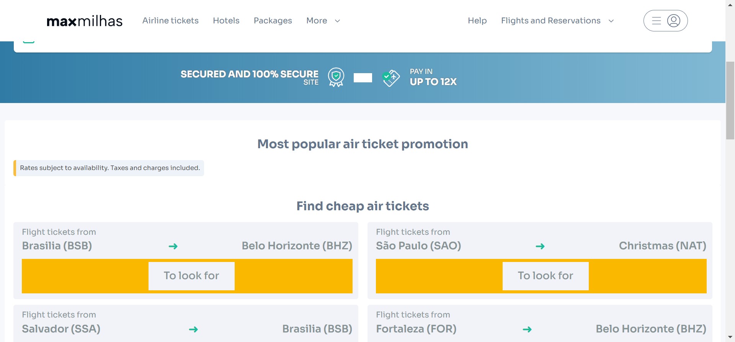Click the page vertical scrollbar thumb

(730, 100)
